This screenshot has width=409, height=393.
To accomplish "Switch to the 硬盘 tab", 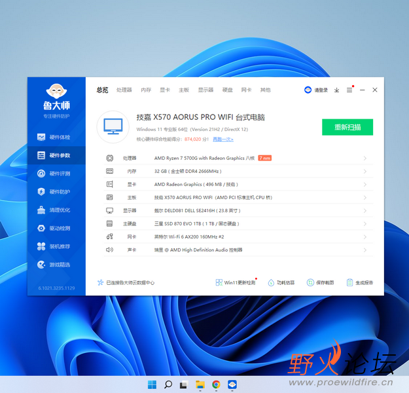I will point(228,90).
